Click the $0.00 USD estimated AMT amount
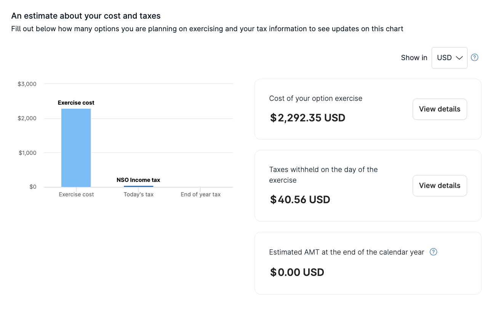This screenshot has height=309, width=493. coord(297,272)
